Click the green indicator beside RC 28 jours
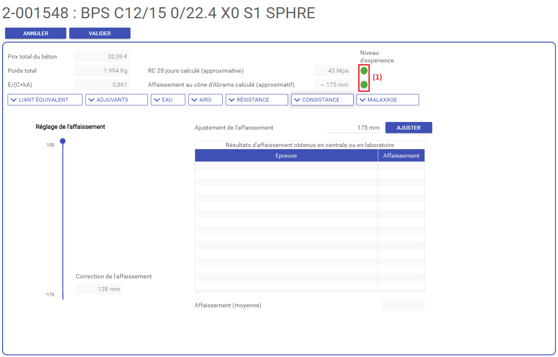The image size is (558, 357). 364,71
